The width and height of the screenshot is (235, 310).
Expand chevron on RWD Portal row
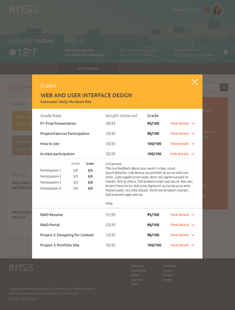[193, 225]
